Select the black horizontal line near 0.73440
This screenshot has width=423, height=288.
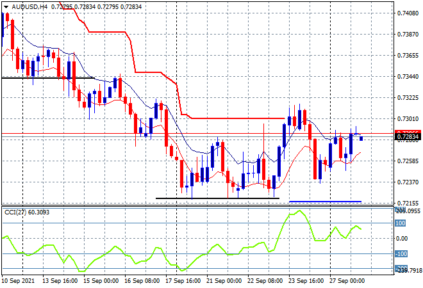pyautogui.click(x=48, y=78)
